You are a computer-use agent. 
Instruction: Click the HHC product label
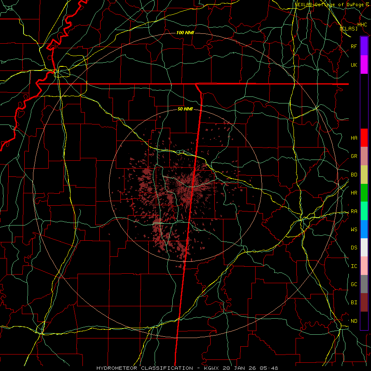pos(362,25)
